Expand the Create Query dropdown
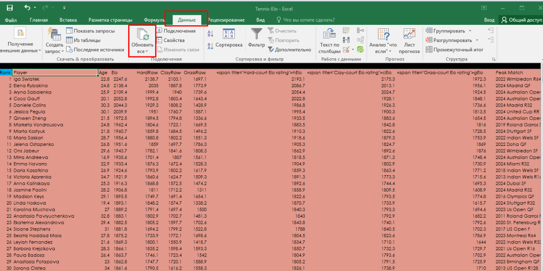The height and width of the screenshot is (271, 543). point(54,48)
